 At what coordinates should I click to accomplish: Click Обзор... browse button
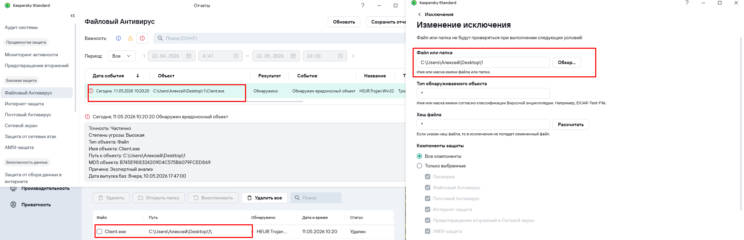point(567,62)
